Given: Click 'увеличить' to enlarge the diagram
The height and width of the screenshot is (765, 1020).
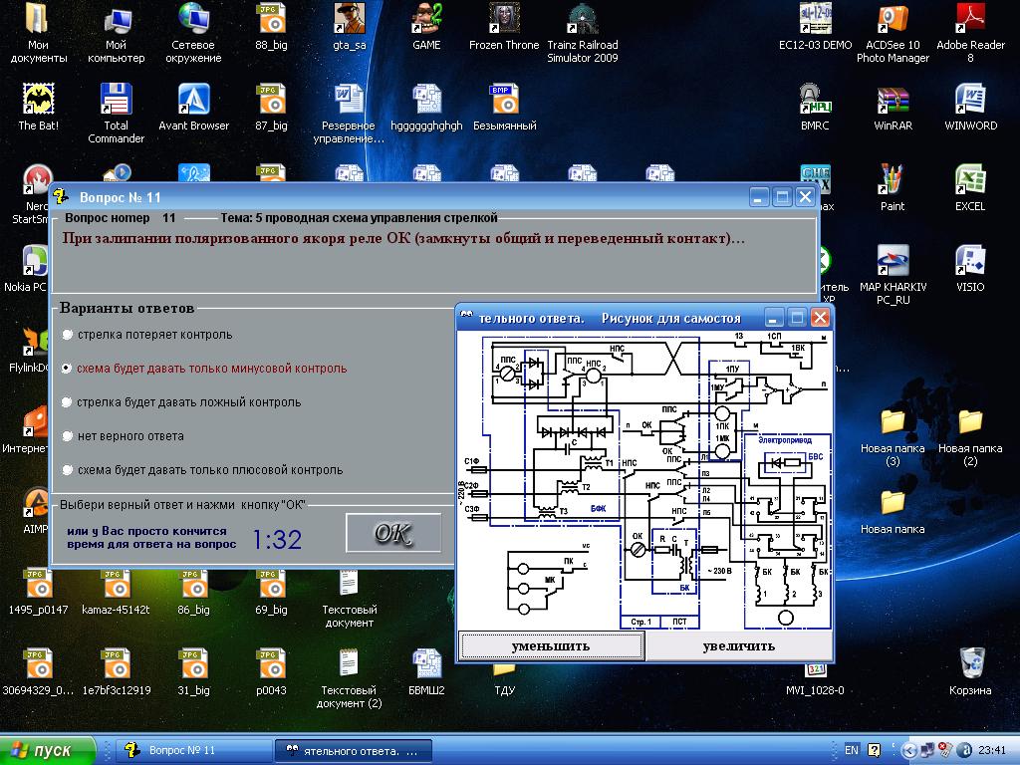Looking at the screenshot, I should [x=738, y=645].
